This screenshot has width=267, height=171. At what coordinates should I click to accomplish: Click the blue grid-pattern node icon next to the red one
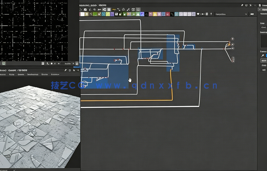(164, 14)
